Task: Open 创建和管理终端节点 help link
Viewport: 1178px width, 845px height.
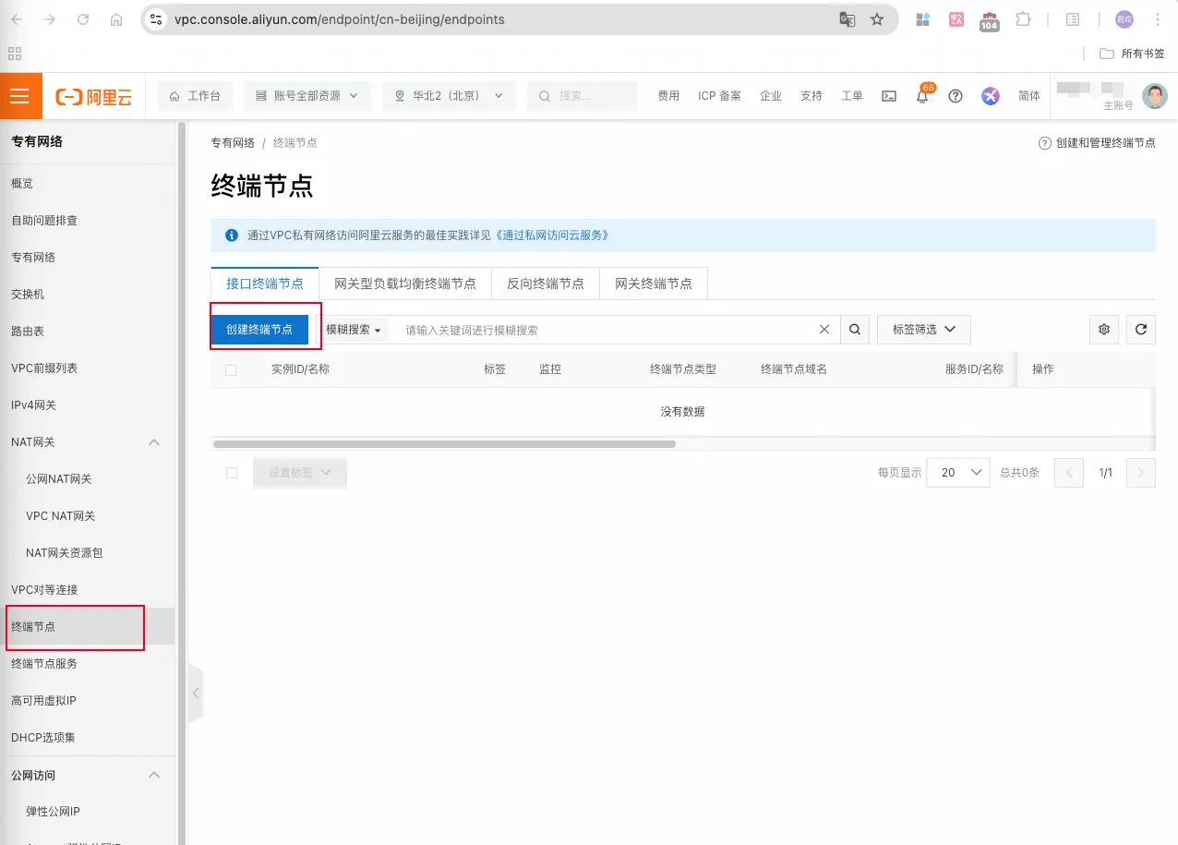Action: coord(1098,143)
